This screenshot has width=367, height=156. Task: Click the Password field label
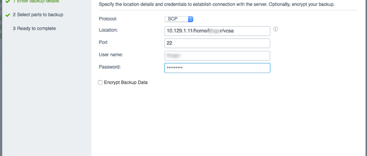[x=110, y=67]
